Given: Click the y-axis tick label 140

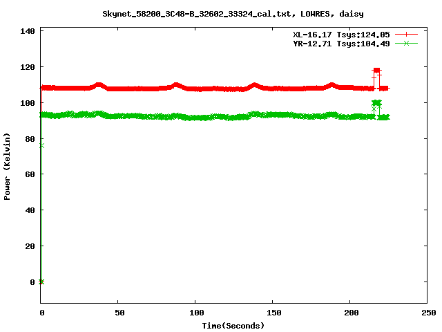Looking at the screenshot, I should click(28, 31).
